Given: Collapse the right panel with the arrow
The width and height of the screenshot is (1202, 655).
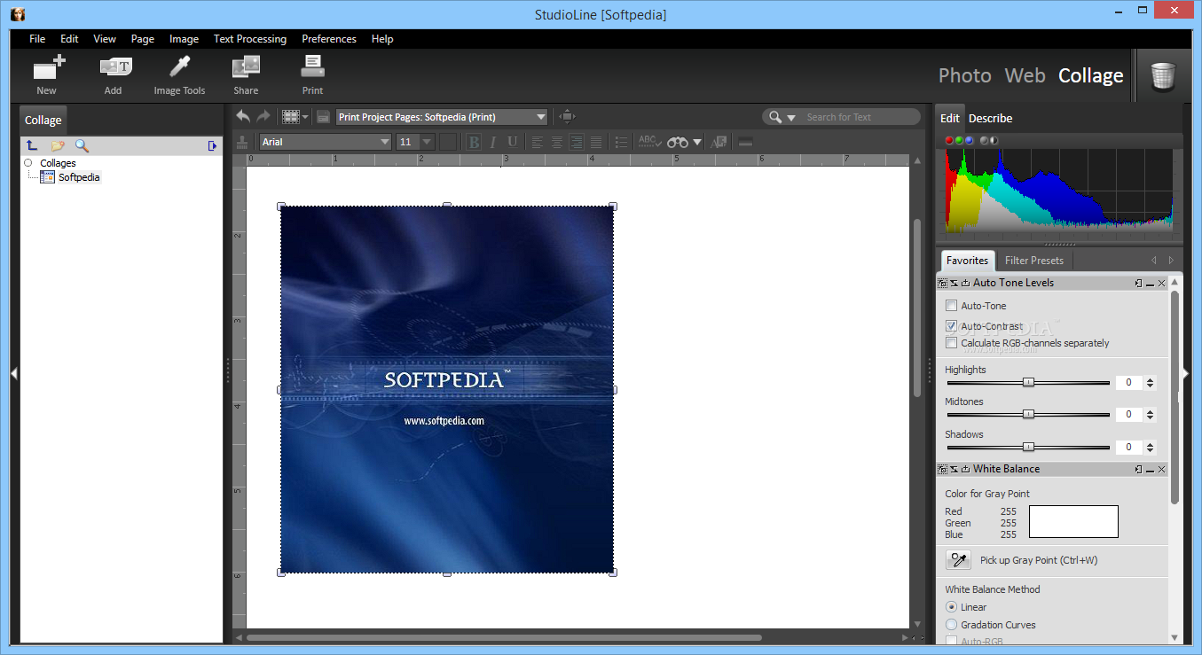Looking at the screenshot, I should pyautogui.click(x=1186, y=374).
